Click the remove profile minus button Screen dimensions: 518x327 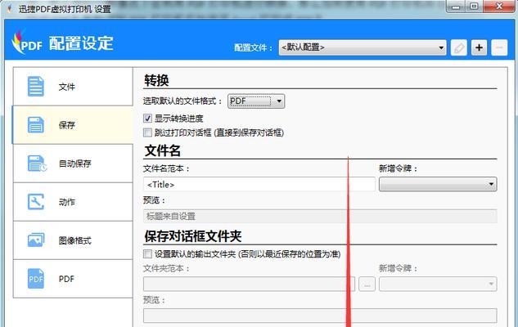[499, 48]
